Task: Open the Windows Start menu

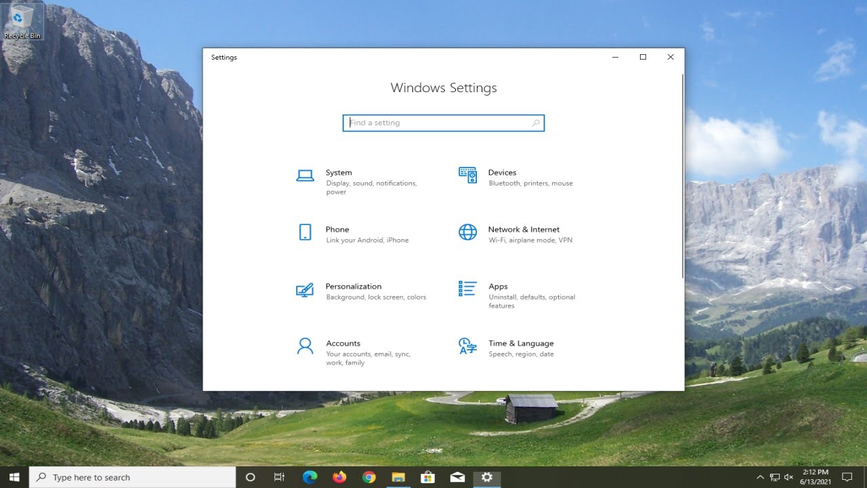Action: [14, 477]
